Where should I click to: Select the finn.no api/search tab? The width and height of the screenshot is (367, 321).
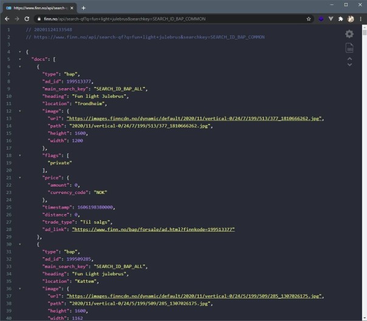(x=39, y=8)
